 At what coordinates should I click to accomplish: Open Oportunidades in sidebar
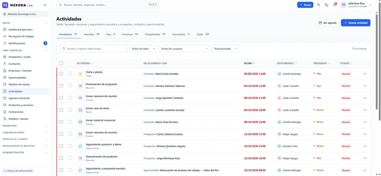(25, 77)
